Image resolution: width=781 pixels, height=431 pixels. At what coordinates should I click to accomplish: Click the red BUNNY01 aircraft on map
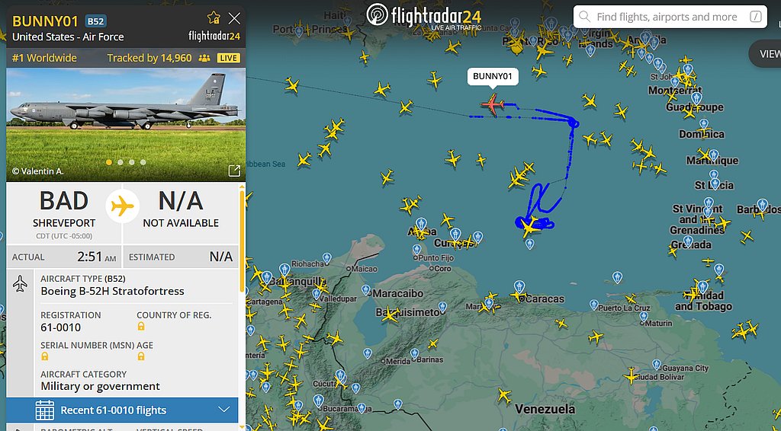(493, 104)
